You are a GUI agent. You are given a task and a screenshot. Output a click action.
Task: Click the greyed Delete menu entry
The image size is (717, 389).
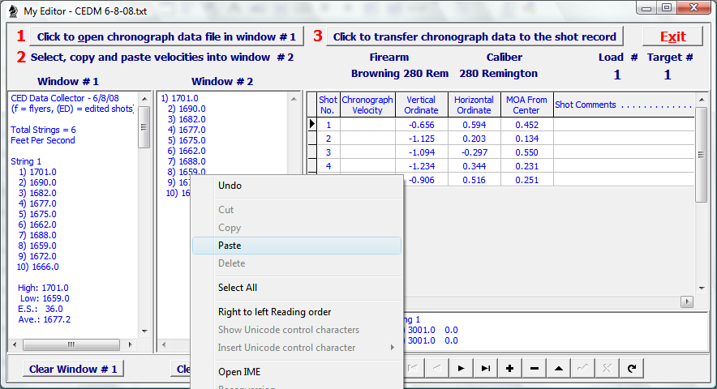pyautogui.click(x=297, y=263)
